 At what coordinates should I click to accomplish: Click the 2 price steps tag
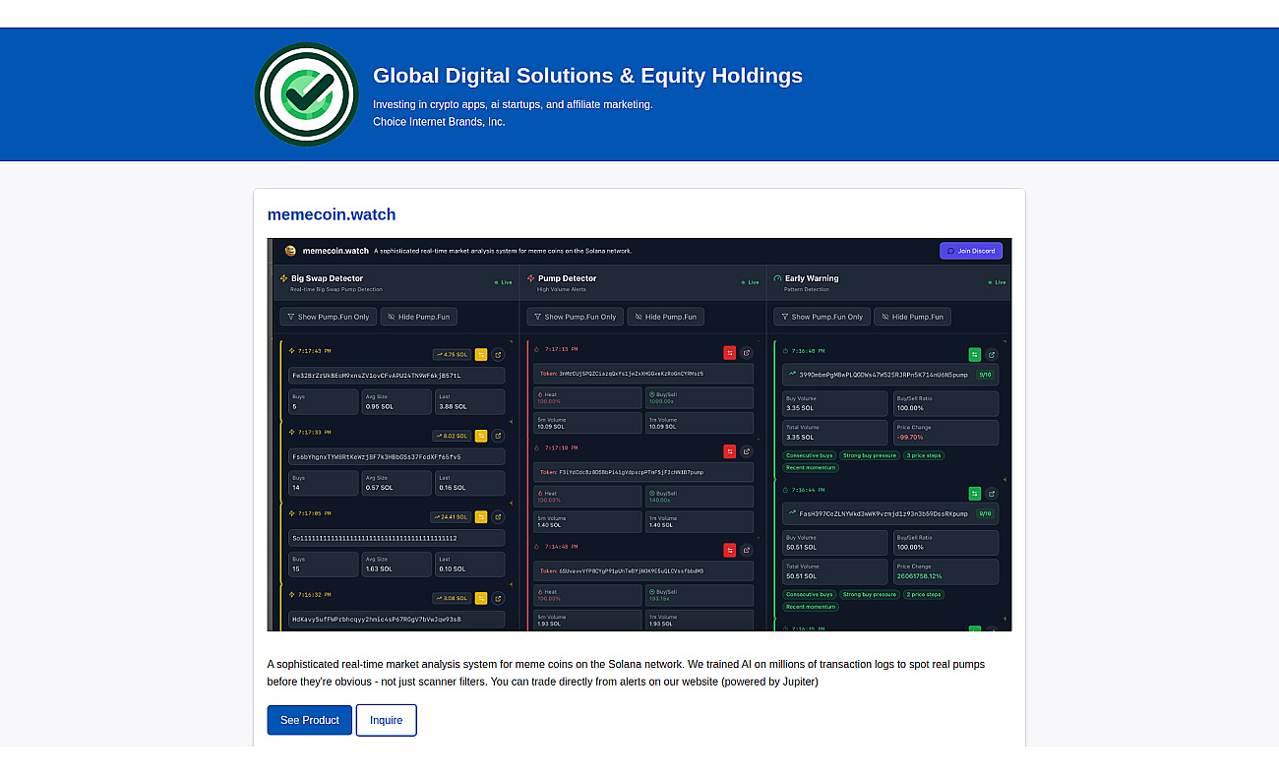click(x=924, y=594)
